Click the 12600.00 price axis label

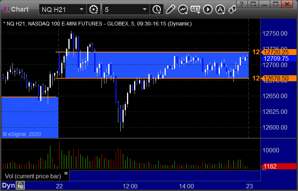pyautogui.click(x=275, y=127)
